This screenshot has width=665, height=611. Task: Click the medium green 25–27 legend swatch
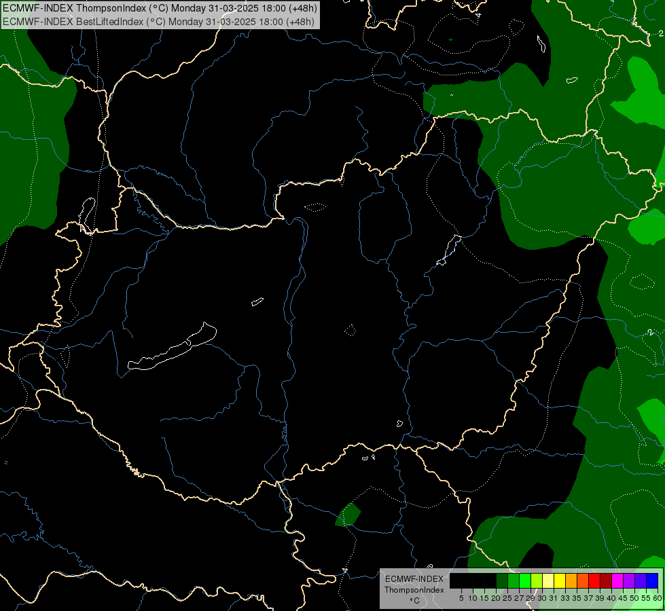514,580
